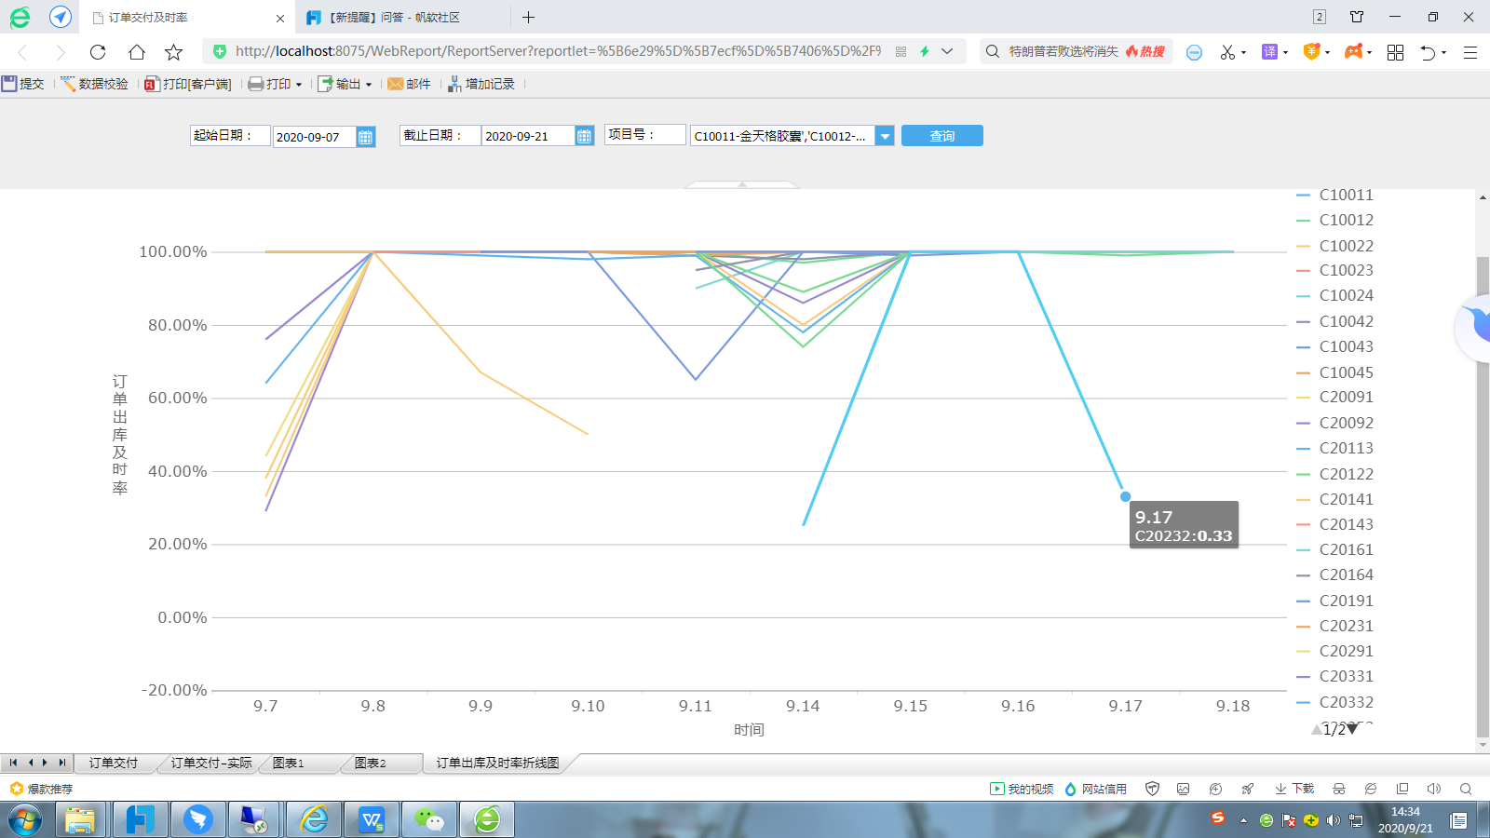
Task: Open WeChat from the taskbar
Action: 429,820
